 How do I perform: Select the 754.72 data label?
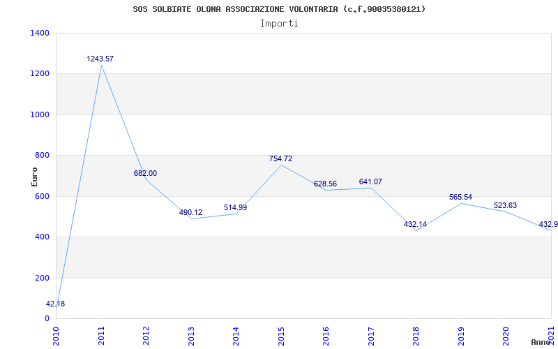point(281,159)
